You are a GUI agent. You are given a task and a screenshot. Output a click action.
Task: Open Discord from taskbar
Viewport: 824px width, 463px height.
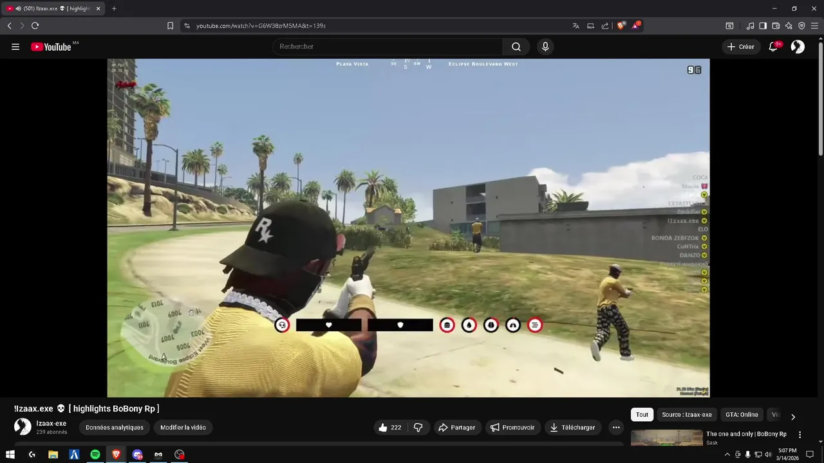[x=137, y=455]
